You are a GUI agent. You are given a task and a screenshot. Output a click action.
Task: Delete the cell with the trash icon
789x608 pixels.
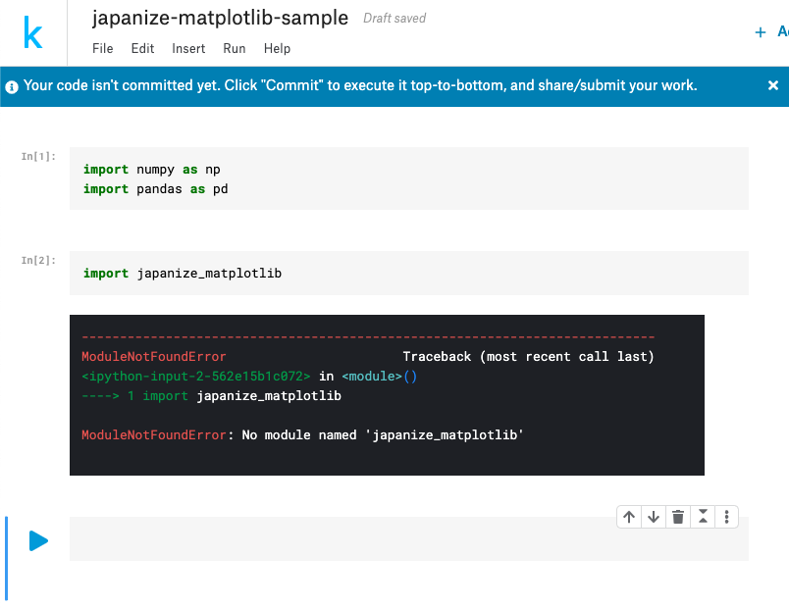[677, 517]
